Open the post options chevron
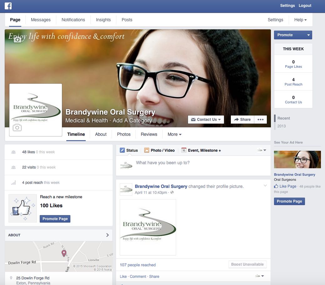 265,185
